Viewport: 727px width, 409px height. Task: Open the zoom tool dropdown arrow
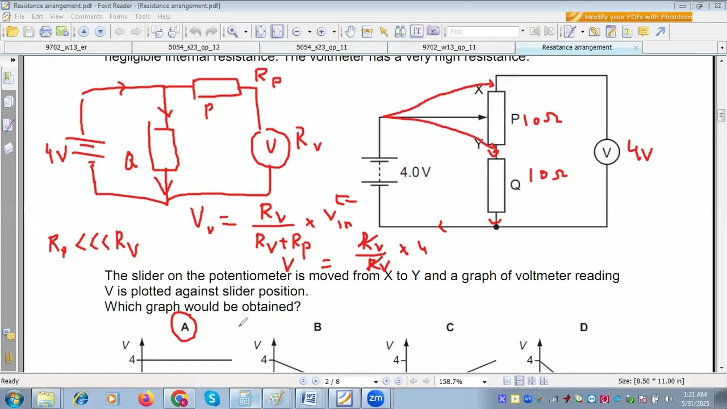pyautogui.click(x=245, y=32)
